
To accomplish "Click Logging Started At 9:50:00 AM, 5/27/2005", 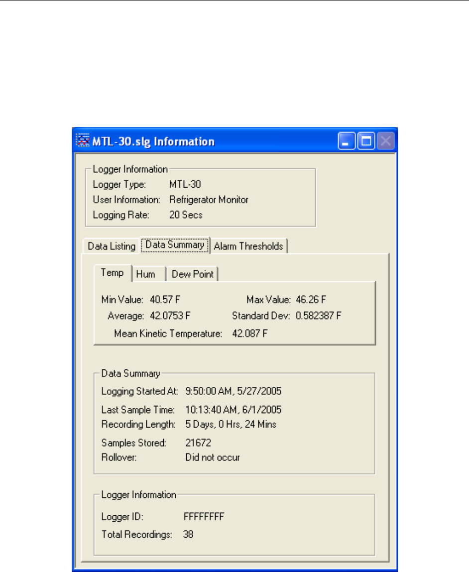I will [x=234, y=391].
